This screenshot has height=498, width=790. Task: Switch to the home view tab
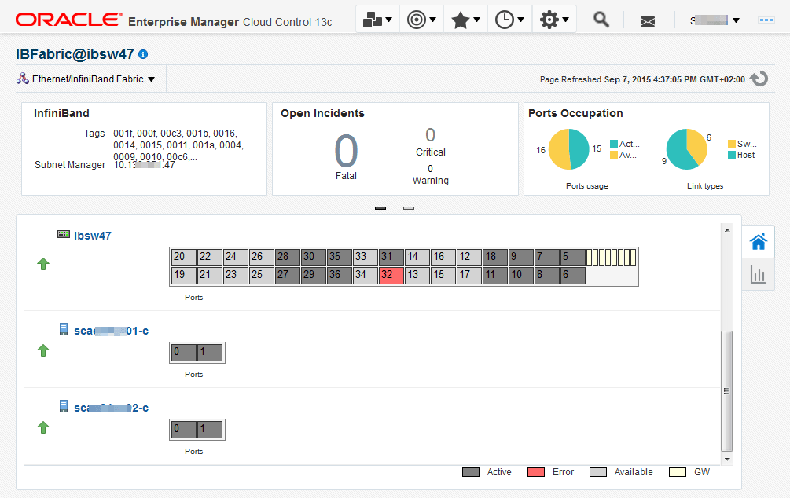[x=759, y=242]
